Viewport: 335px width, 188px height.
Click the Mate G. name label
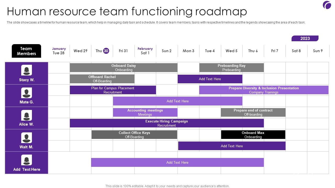(27, 102)
